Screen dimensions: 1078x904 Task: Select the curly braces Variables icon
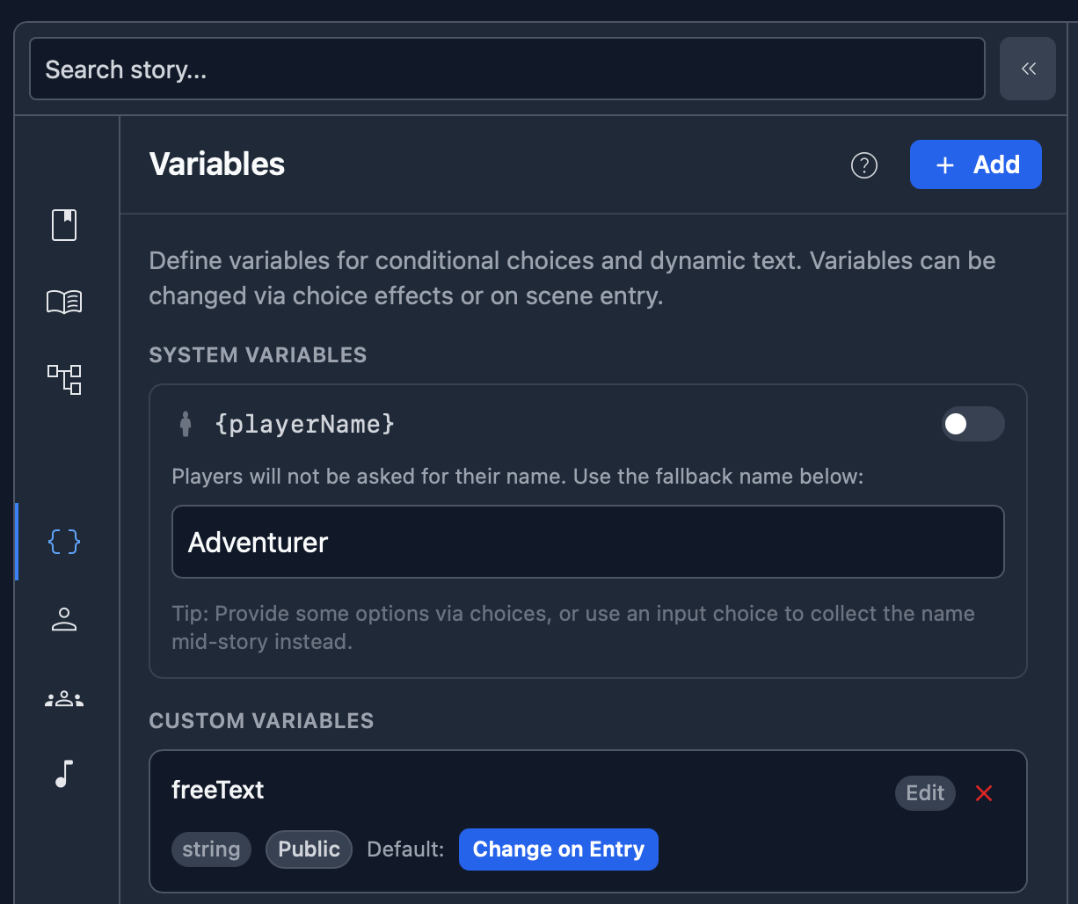pos(64,542)
